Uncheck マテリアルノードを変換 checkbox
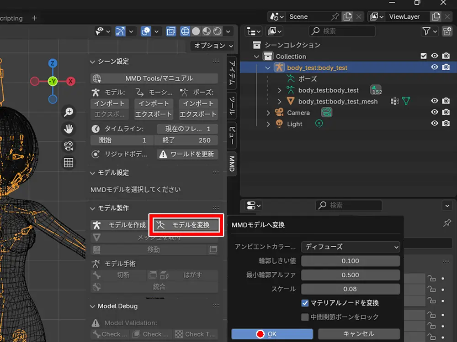 tap(305, 303)
